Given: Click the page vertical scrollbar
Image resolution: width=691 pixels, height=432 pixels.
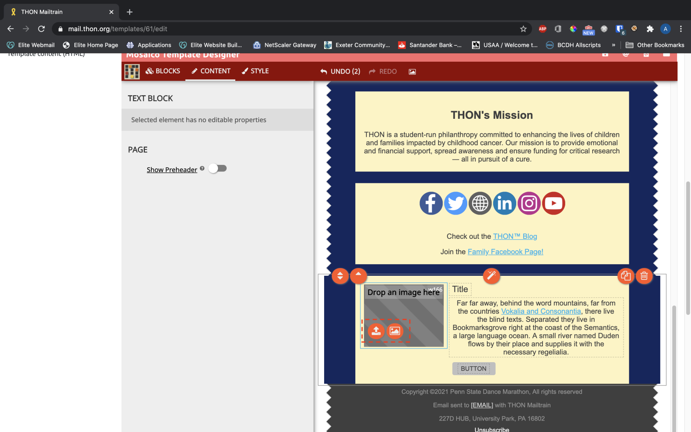Looking at the screenshot, I should click(x=688, y=248).
